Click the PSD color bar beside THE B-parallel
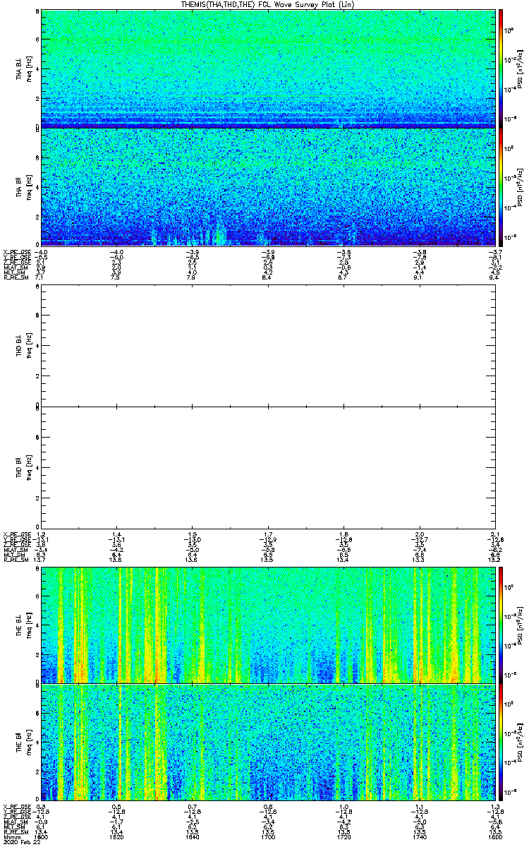Viewport: 529px width, 847px height. (x=501, y=742)
